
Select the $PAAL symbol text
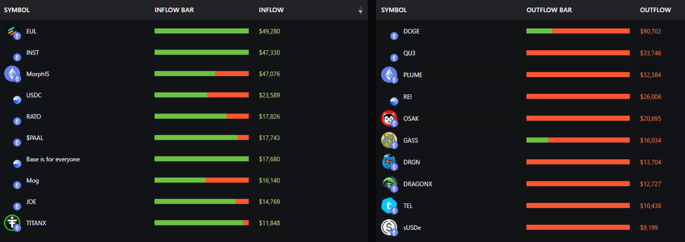pyautogui.click(x=34, y=137)
